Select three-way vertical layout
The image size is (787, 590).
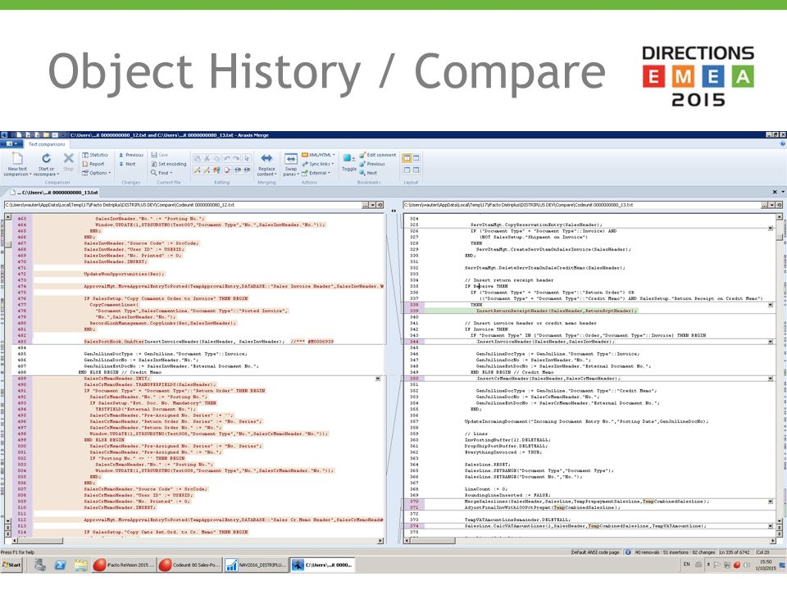coord(416,158)
